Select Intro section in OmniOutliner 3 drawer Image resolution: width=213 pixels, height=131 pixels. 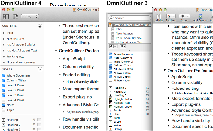[x=119, y=29]
